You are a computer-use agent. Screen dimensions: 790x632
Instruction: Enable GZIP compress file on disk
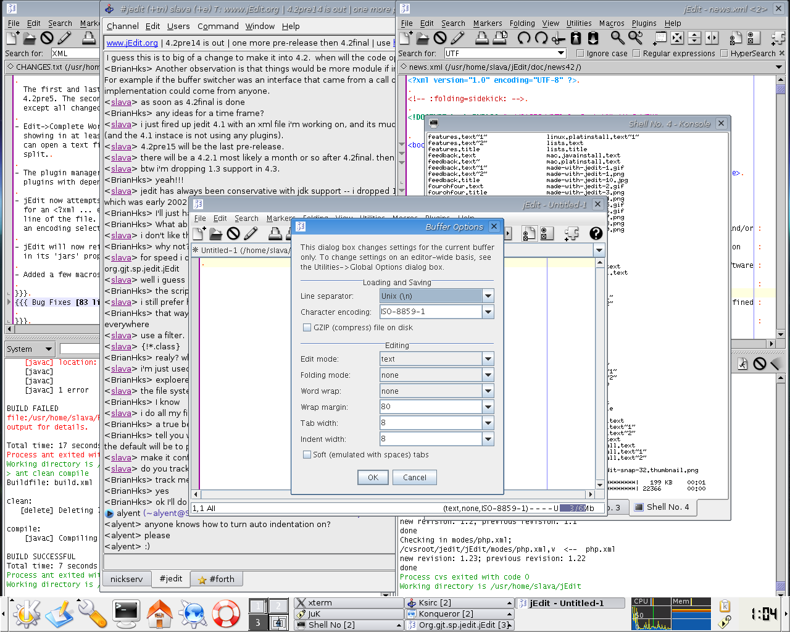click(307, 328)
